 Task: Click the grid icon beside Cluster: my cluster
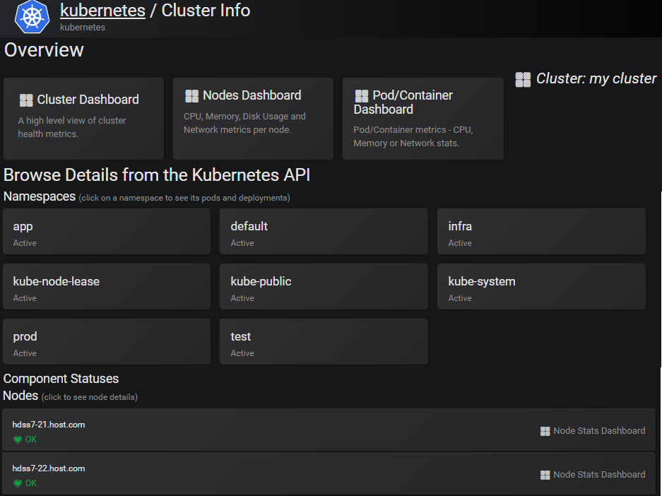point(523,79)
